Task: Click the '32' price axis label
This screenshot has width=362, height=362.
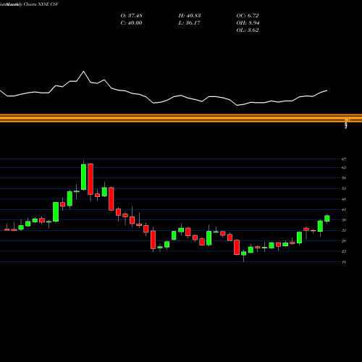Action: [x=344, y=230]
